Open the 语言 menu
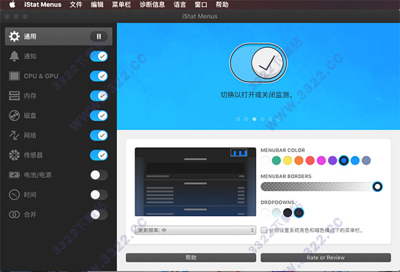Image resolution: width=400 pixels, height=272 pixels. (179, 5)
